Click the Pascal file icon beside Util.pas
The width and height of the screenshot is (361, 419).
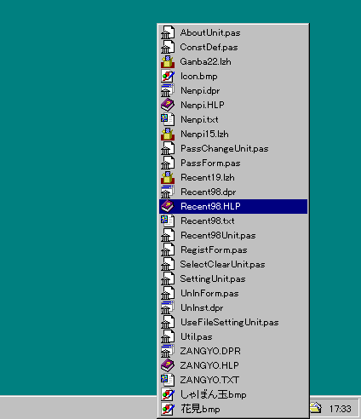click(x=168, y=336)
